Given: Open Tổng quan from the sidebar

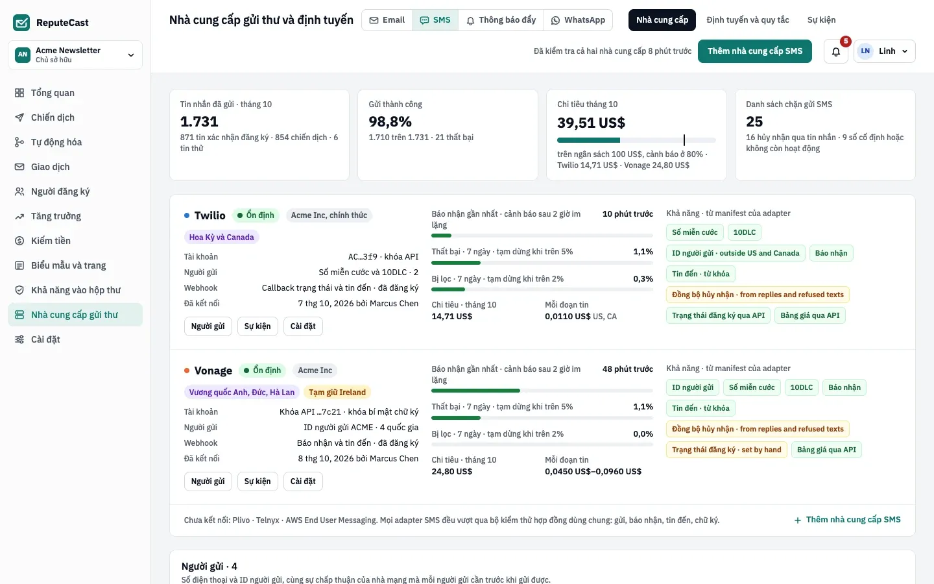Looking at the screenshot, I should coord(75,93).
